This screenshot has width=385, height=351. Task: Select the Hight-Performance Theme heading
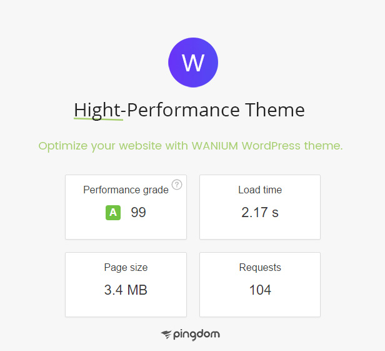tap(189, 110)
